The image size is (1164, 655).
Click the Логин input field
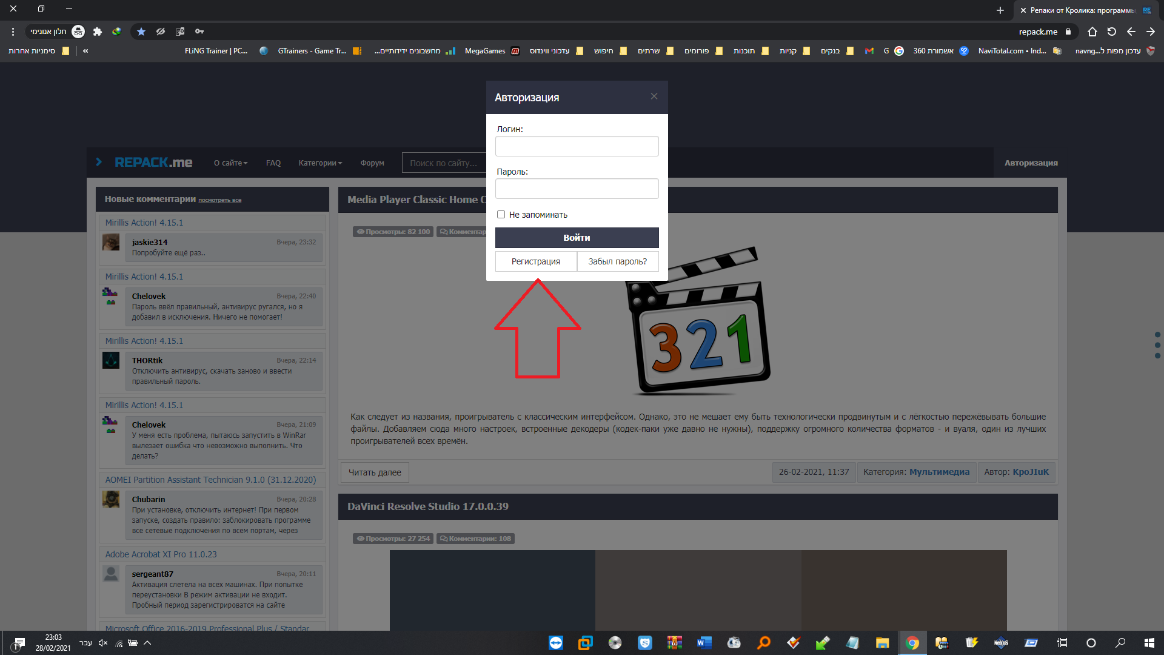[x=577, y=146]
